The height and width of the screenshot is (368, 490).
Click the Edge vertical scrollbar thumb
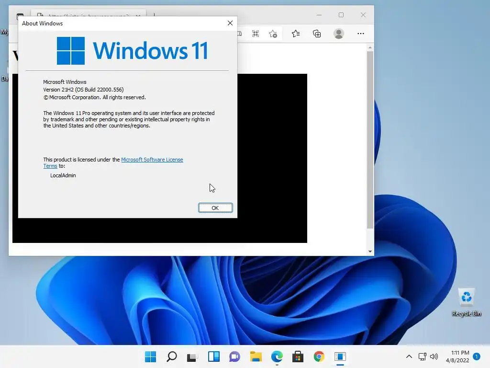point(370,139)
